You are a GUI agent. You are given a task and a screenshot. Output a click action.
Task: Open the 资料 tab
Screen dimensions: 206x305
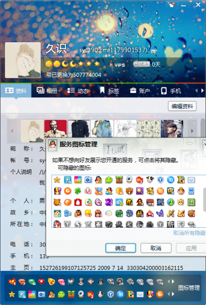16,91
